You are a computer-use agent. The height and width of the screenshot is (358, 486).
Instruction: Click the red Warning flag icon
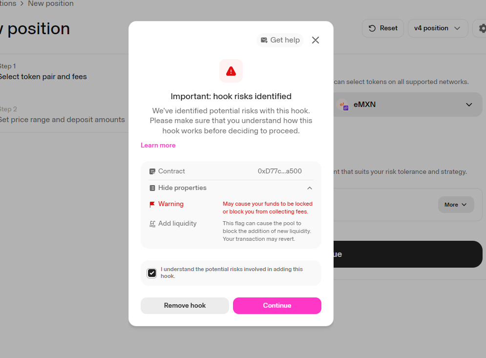[152, 204]
